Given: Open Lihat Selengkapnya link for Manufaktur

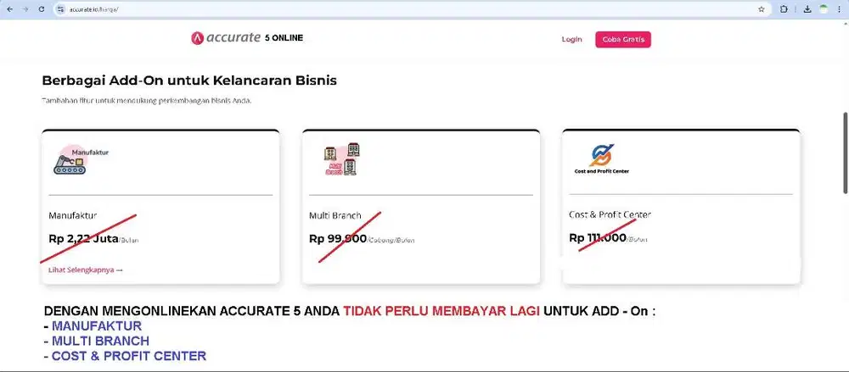Looking at the screenshot, I should (86, 269).
